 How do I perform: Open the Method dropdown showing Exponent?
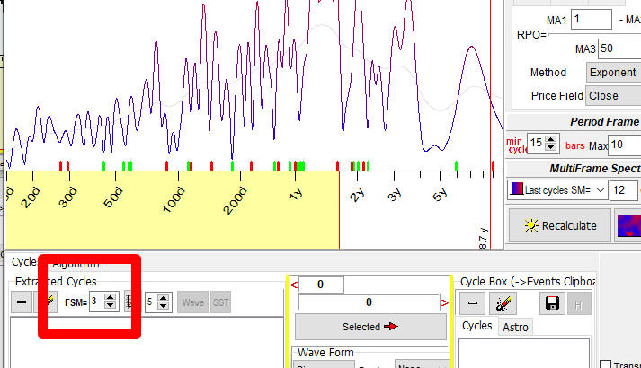click(x=612, y=72)
